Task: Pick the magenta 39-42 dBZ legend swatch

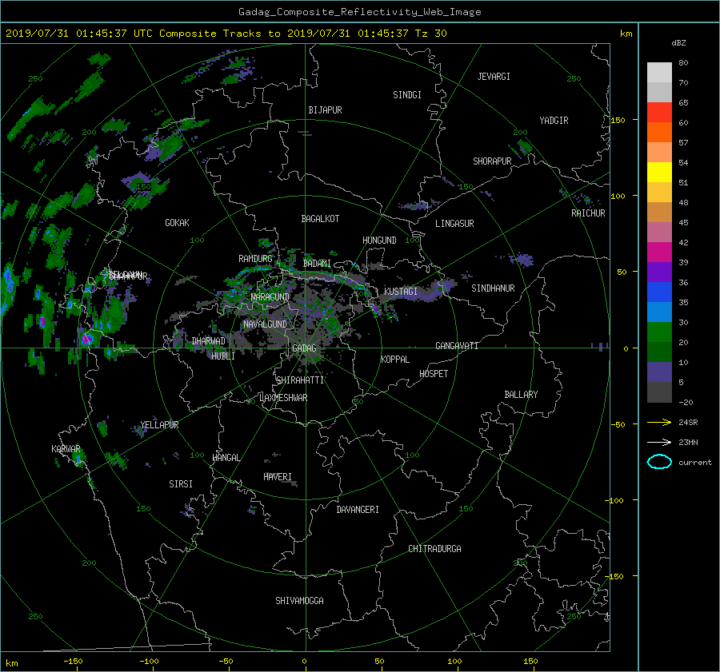Action: (659, 252)
